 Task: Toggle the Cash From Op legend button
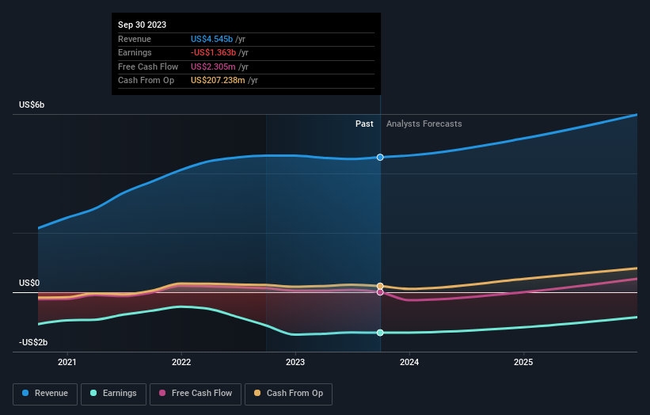tap(288, 394)
